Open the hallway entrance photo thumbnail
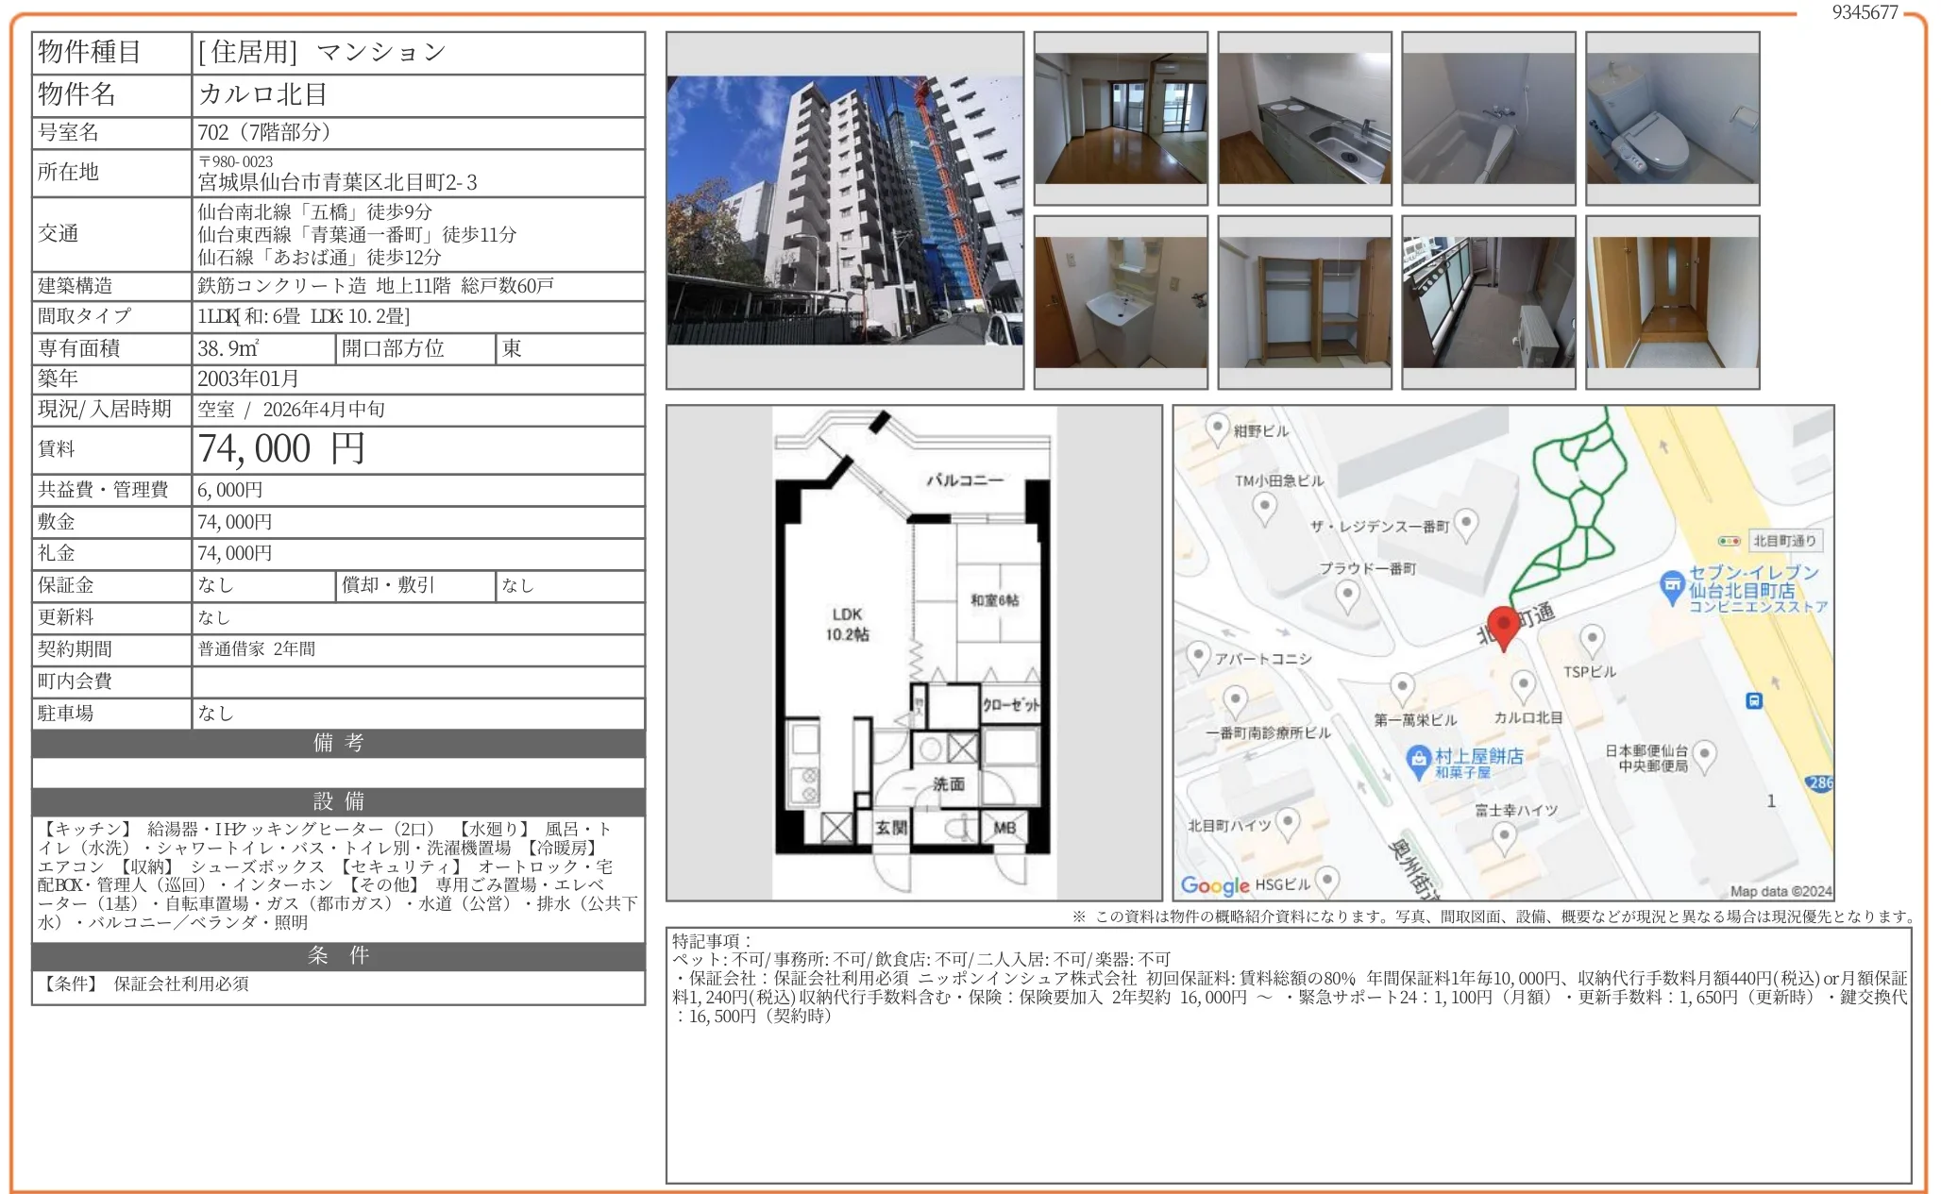 click(x=1672, y=302)
